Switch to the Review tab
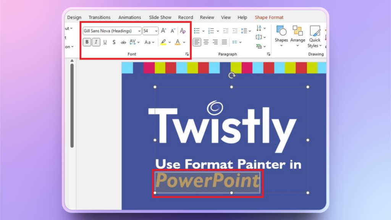Screen dimensions: 391x220 [207, 18]
